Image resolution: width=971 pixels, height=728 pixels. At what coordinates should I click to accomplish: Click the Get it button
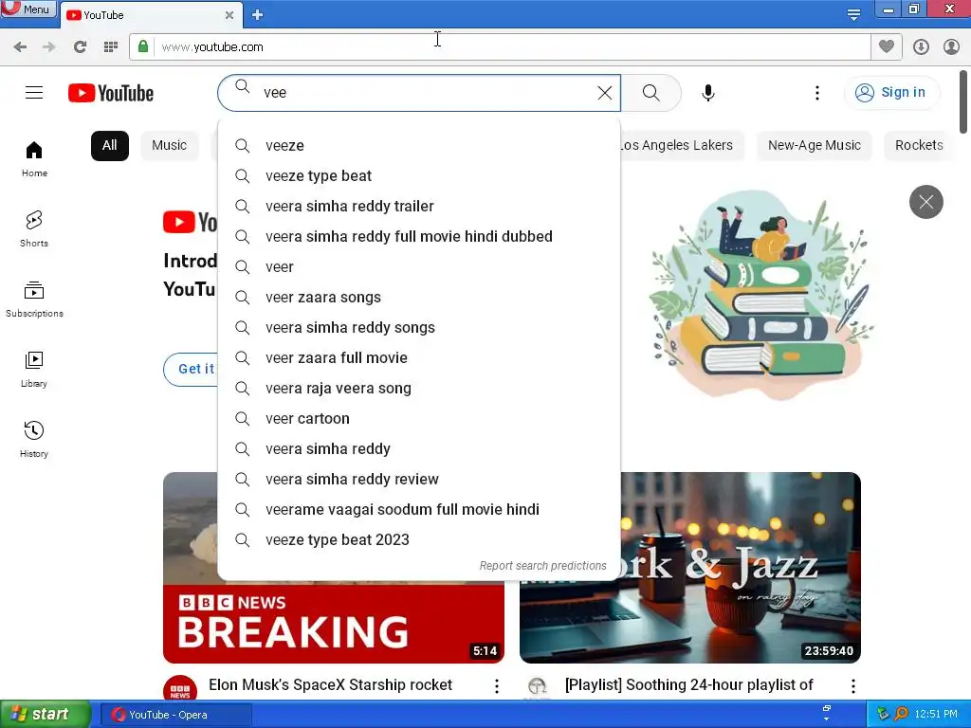pyautogui.click(x=192, y=369)
